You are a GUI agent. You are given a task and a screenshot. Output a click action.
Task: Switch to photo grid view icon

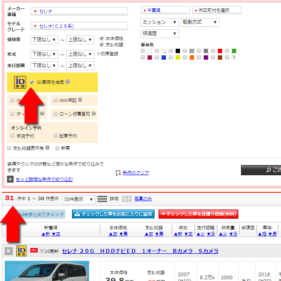pyautogui.click(x=127, y=199)
